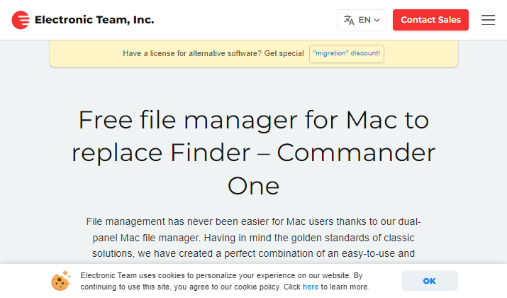
Task: Click the "panel Mac file manager" description line
Action: point(147,238)
